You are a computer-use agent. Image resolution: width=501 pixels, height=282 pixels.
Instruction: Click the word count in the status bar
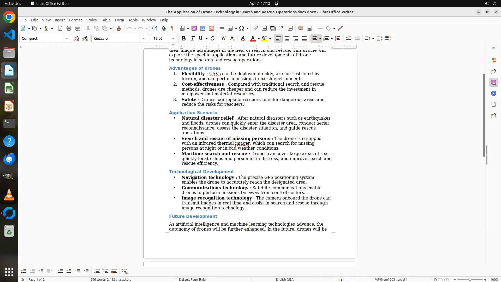pyautogui.click(x=111, y=279)
